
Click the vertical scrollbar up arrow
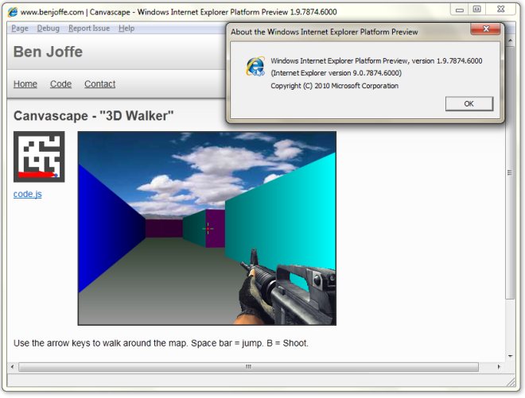coord(510,41)
